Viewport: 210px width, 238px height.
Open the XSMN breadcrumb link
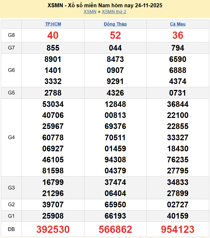click(90, 12)
